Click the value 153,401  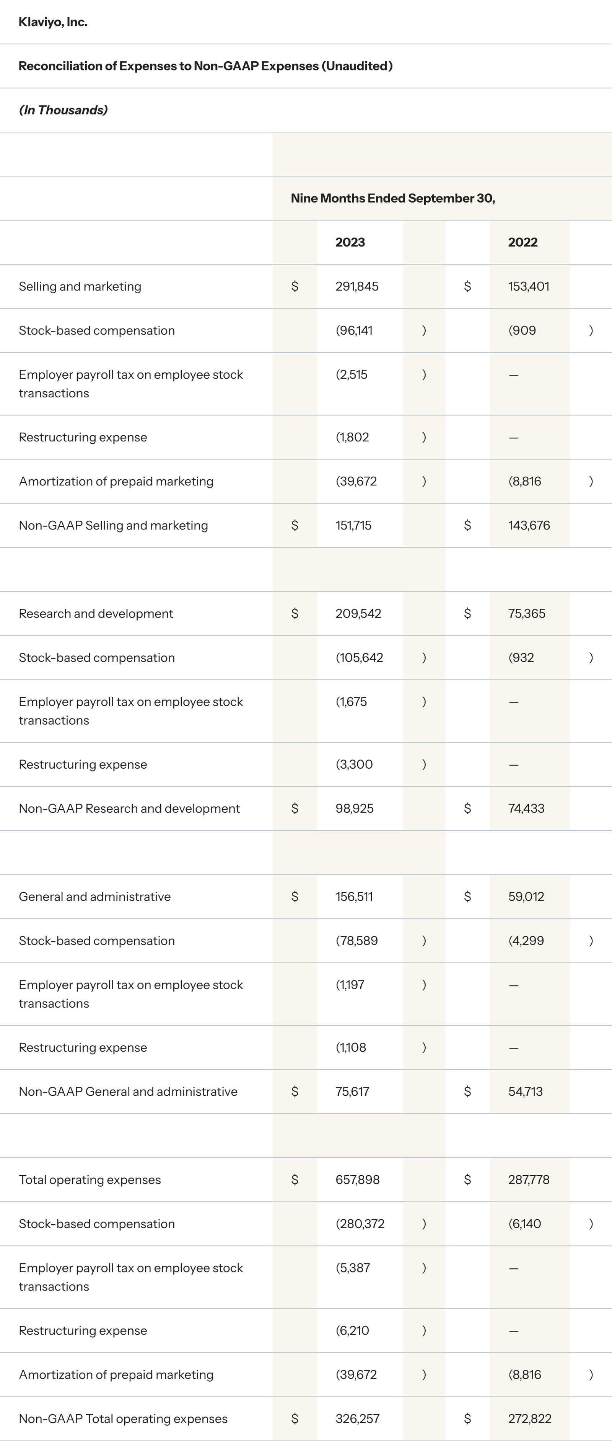529,286
